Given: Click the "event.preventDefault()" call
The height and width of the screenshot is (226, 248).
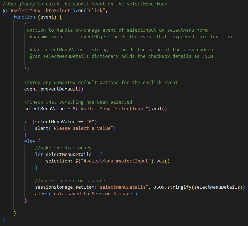Looking at the screenshot, I should point(54,89).
